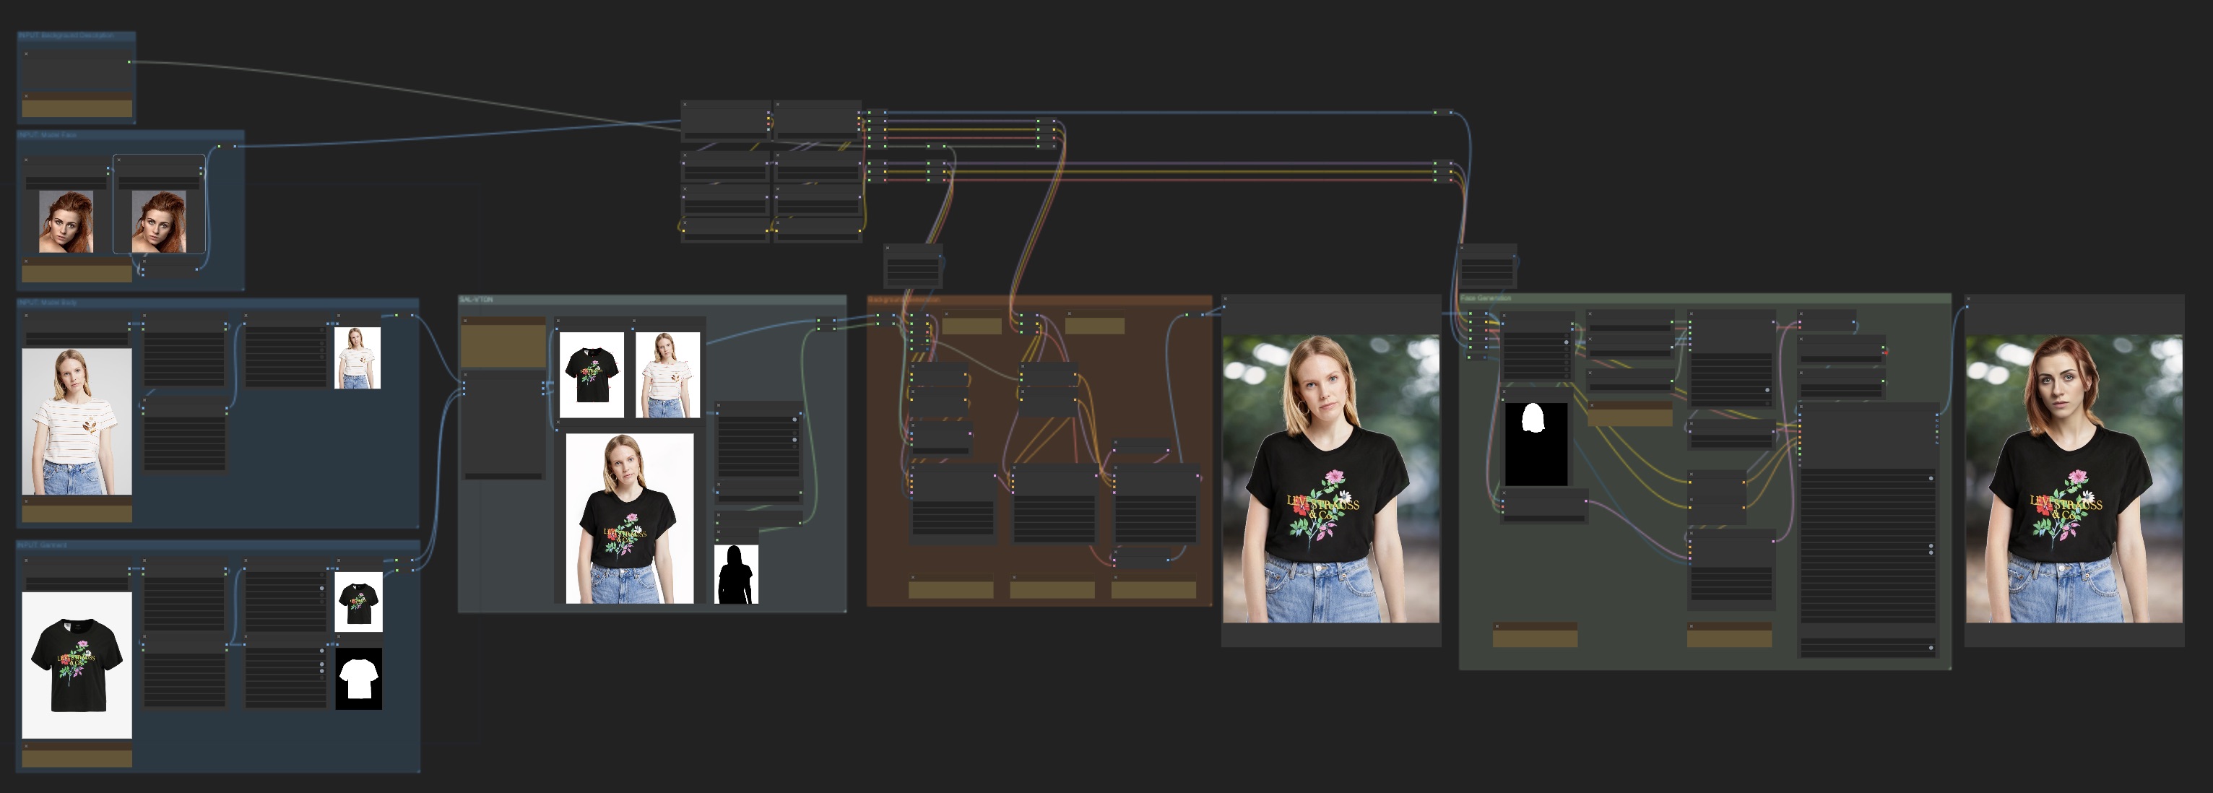Image resolution: width=2213 pixels, height=793 pixels.
Task: Collapse the final output preview node via its dot
Action: (x=1968, y=300)
